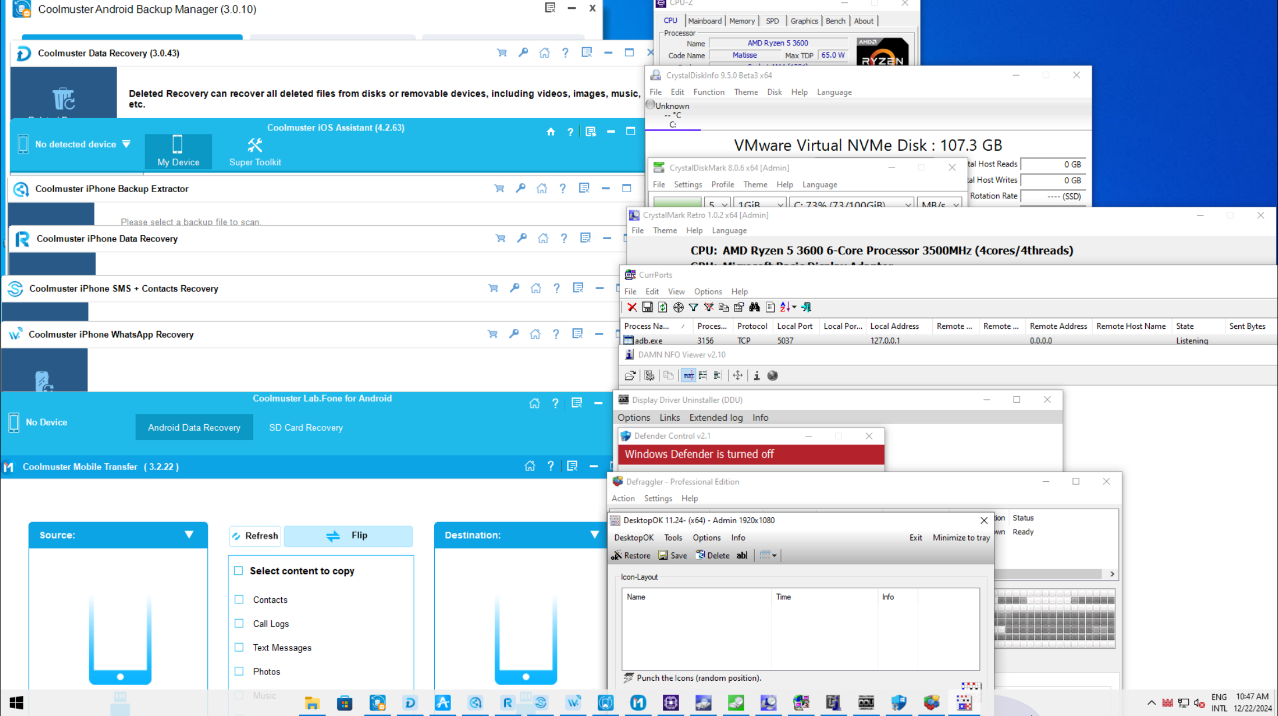Click the binoculars find icon in CurrPorts

coord(755,307)
